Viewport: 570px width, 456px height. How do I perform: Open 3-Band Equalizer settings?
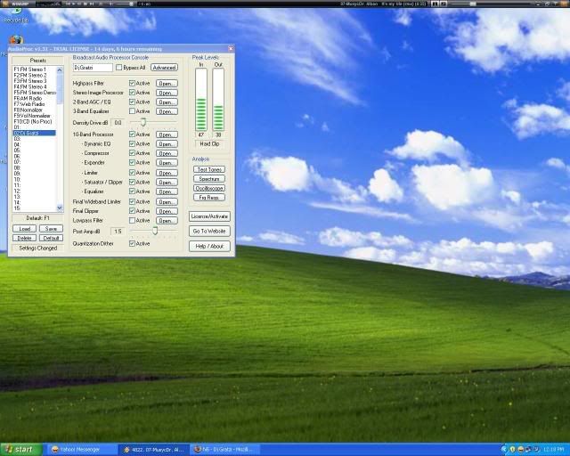click(167, 111)
